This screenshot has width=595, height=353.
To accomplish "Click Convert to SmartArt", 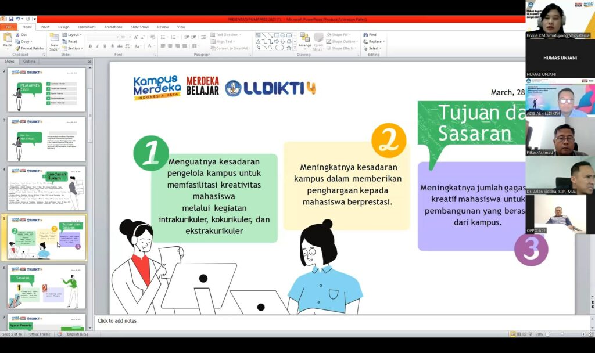I will [x=230, y=48].
